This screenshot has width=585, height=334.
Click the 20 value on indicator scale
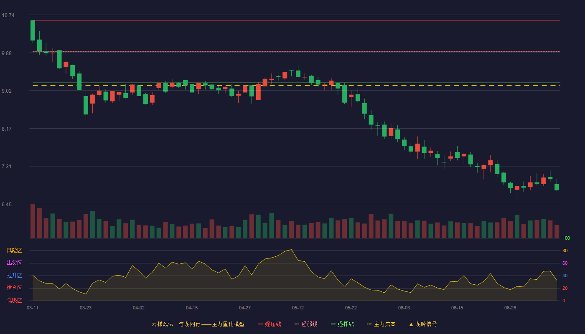coord(565,288)
